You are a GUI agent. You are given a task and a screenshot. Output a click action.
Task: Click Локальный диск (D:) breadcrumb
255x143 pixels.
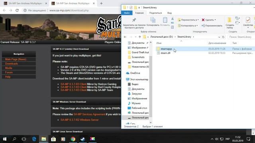[161, 37]
